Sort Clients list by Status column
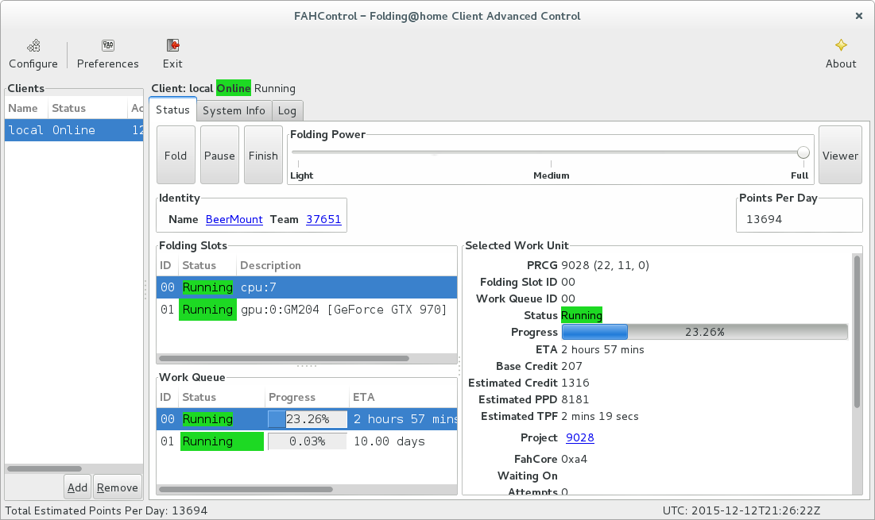This screenshot has height=520, width=875. tap(87, 108)
